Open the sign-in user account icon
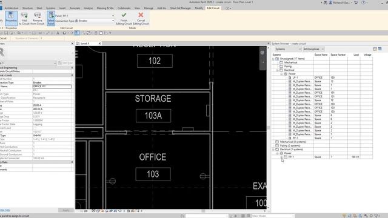The image size is (388, 218). (330, 2)
